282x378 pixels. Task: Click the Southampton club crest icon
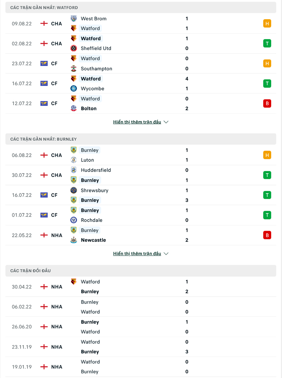click(74, 69)
